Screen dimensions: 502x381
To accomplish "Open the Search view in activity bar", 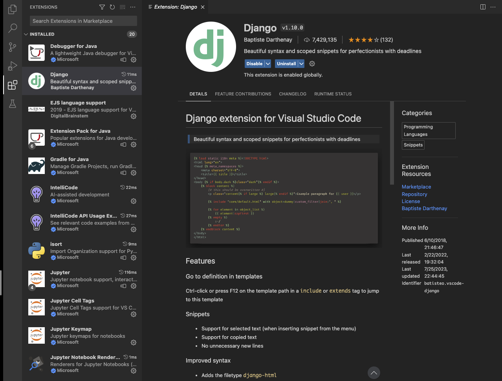I will pyautogui.click(x=13, y=28).
